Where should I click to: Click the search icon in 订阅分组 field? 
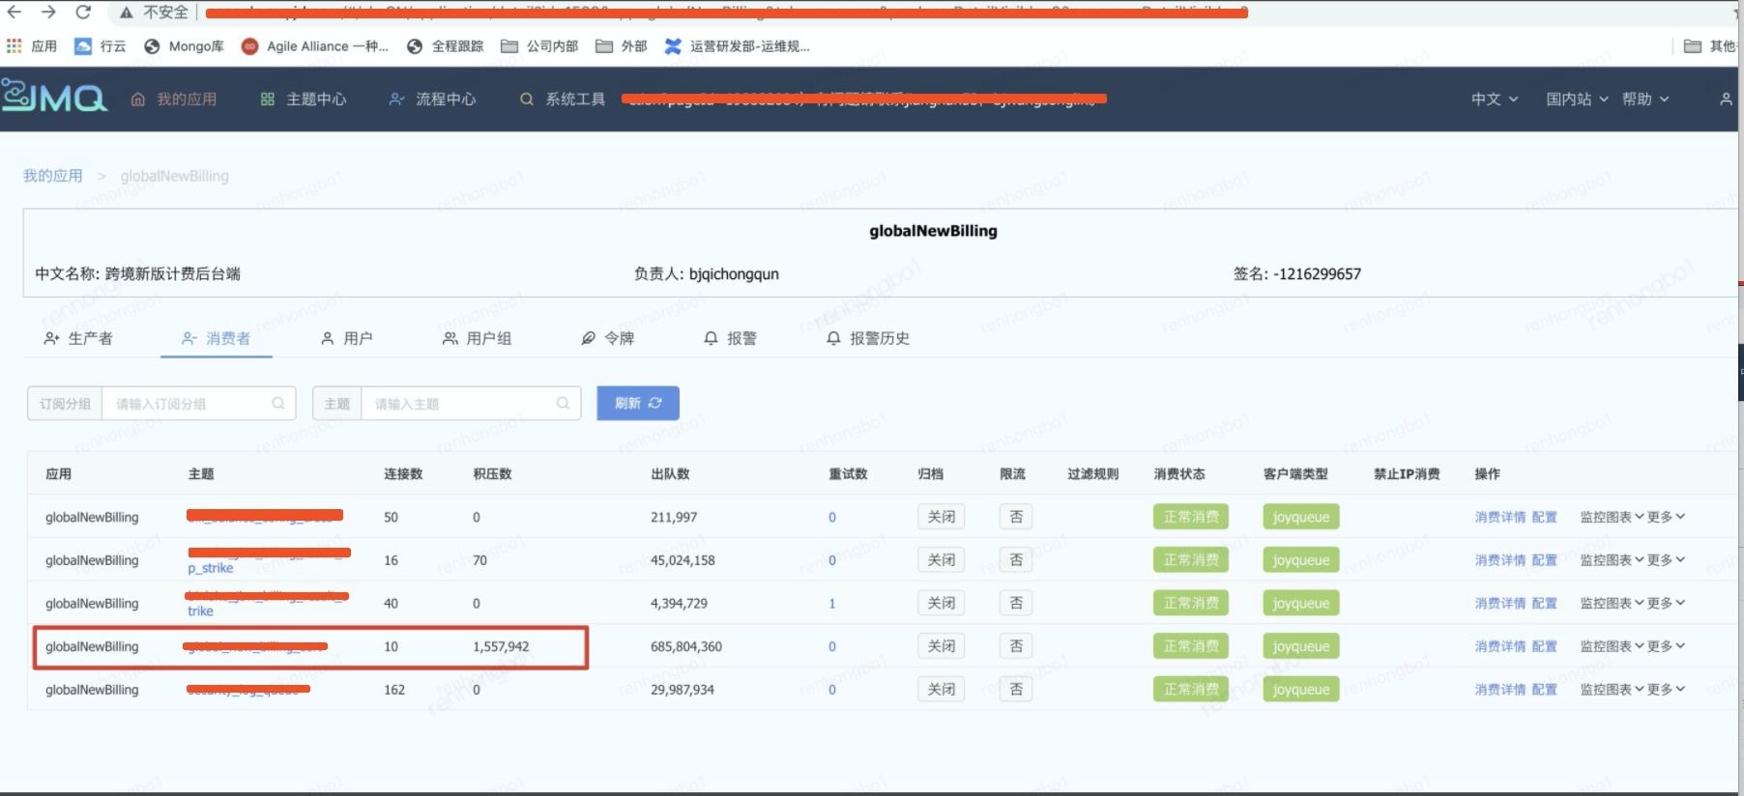278,404
